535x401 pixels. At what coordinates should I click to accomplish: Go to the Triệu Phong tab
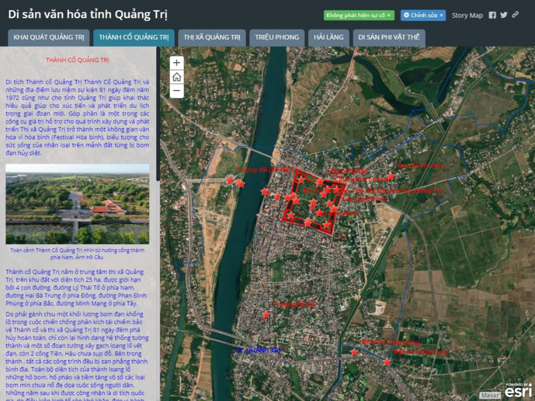coord(277,38)
